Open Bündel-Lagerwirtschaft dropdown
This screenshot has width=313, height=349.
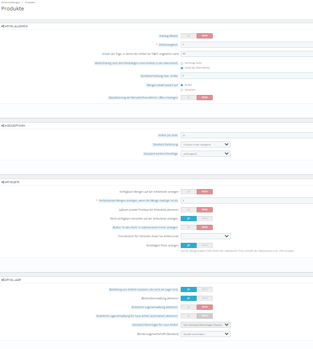(205, 334)
